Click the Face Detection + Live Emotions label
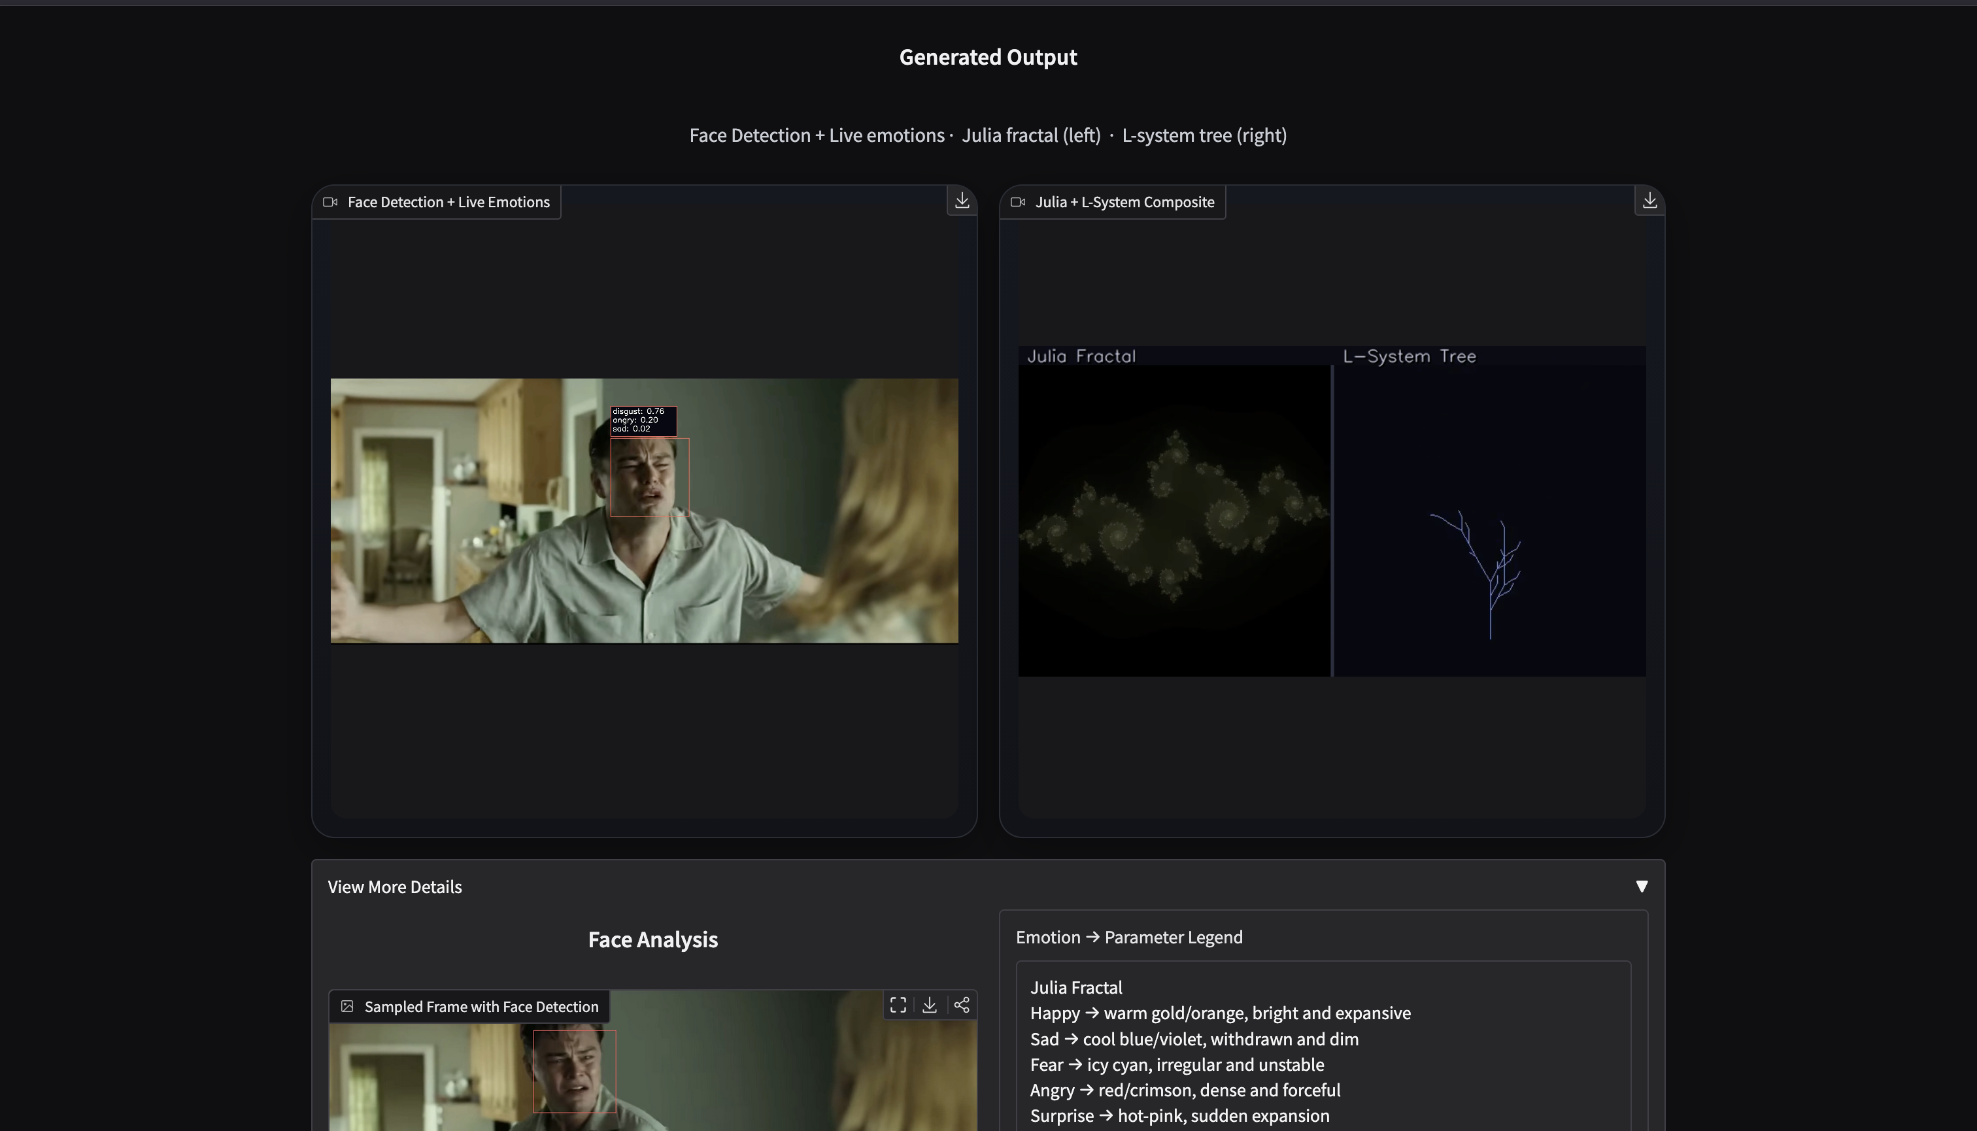 (x=448, y=202)
